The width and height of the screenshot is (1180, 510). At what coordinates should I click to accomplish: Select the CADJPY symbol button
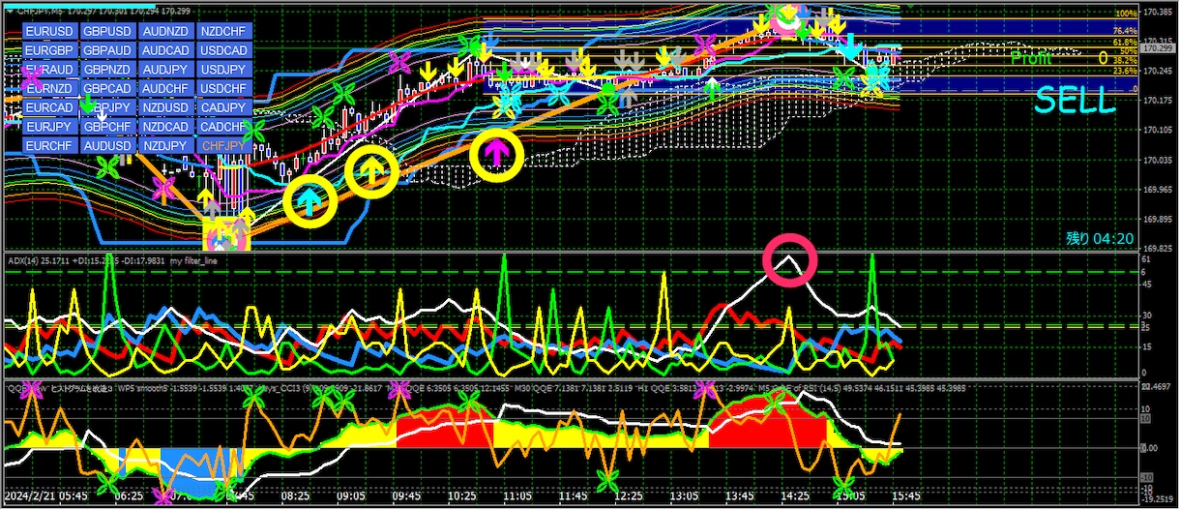(223, 107)
